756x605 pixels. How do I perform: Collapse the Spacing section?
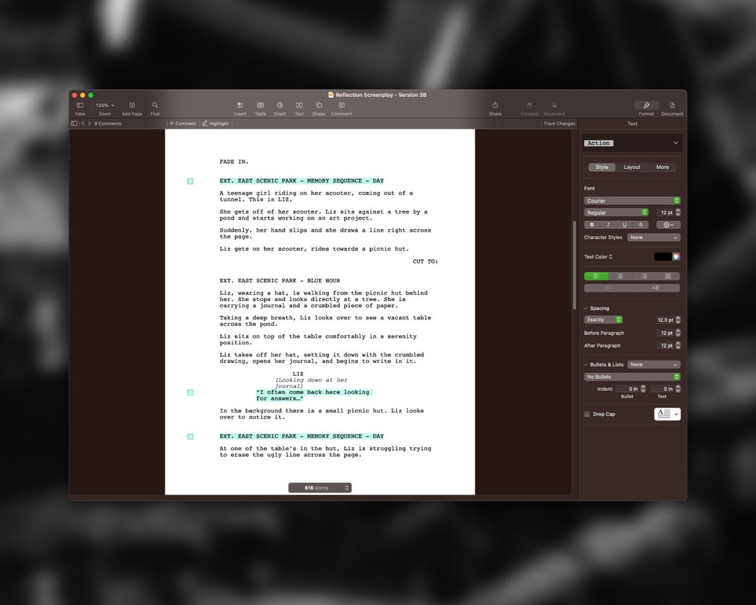click(x=586, y=308)
